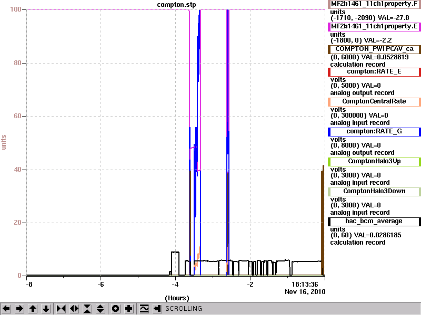Viewport: 421px width, 315px height.
Task: Pan the plot up with up arrow
Action: (x=33, y=309)
